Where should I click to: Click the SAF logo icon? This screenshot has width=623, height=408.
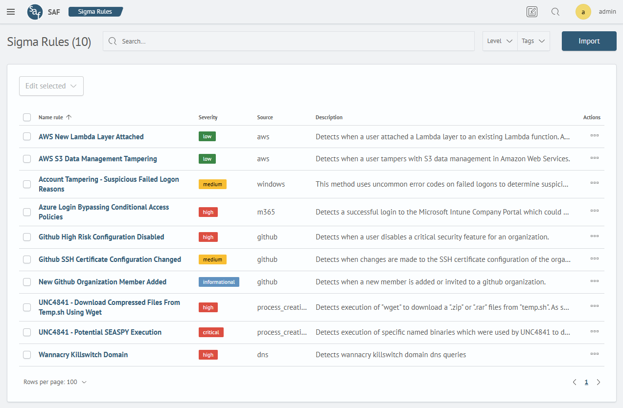(x=35, y=12)
